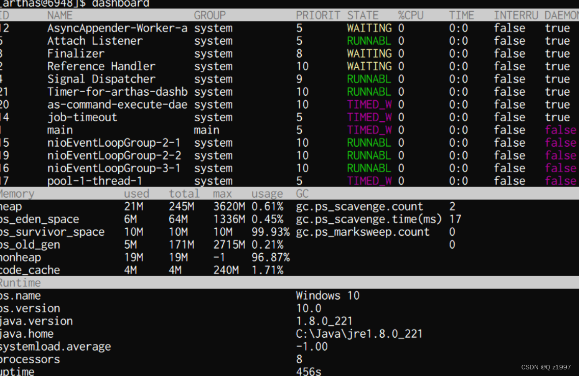
Task: Click priority 9 in Signal Dispatcher row
Action: pos(299,79)
